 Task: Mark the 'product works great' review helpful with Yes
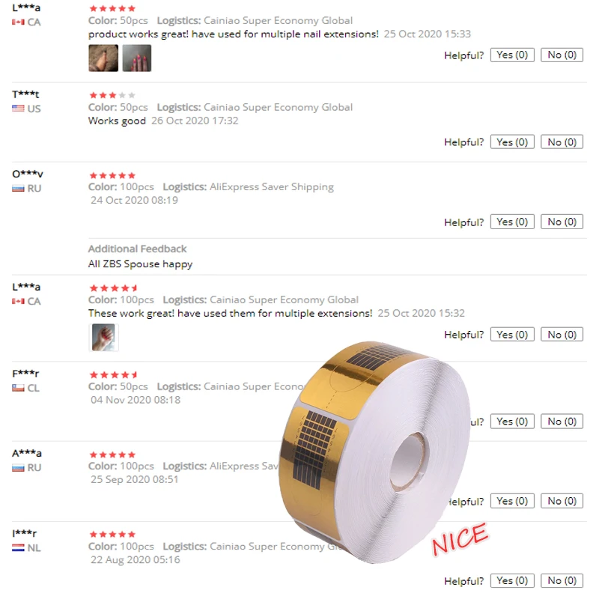click(x=512, y=55)
